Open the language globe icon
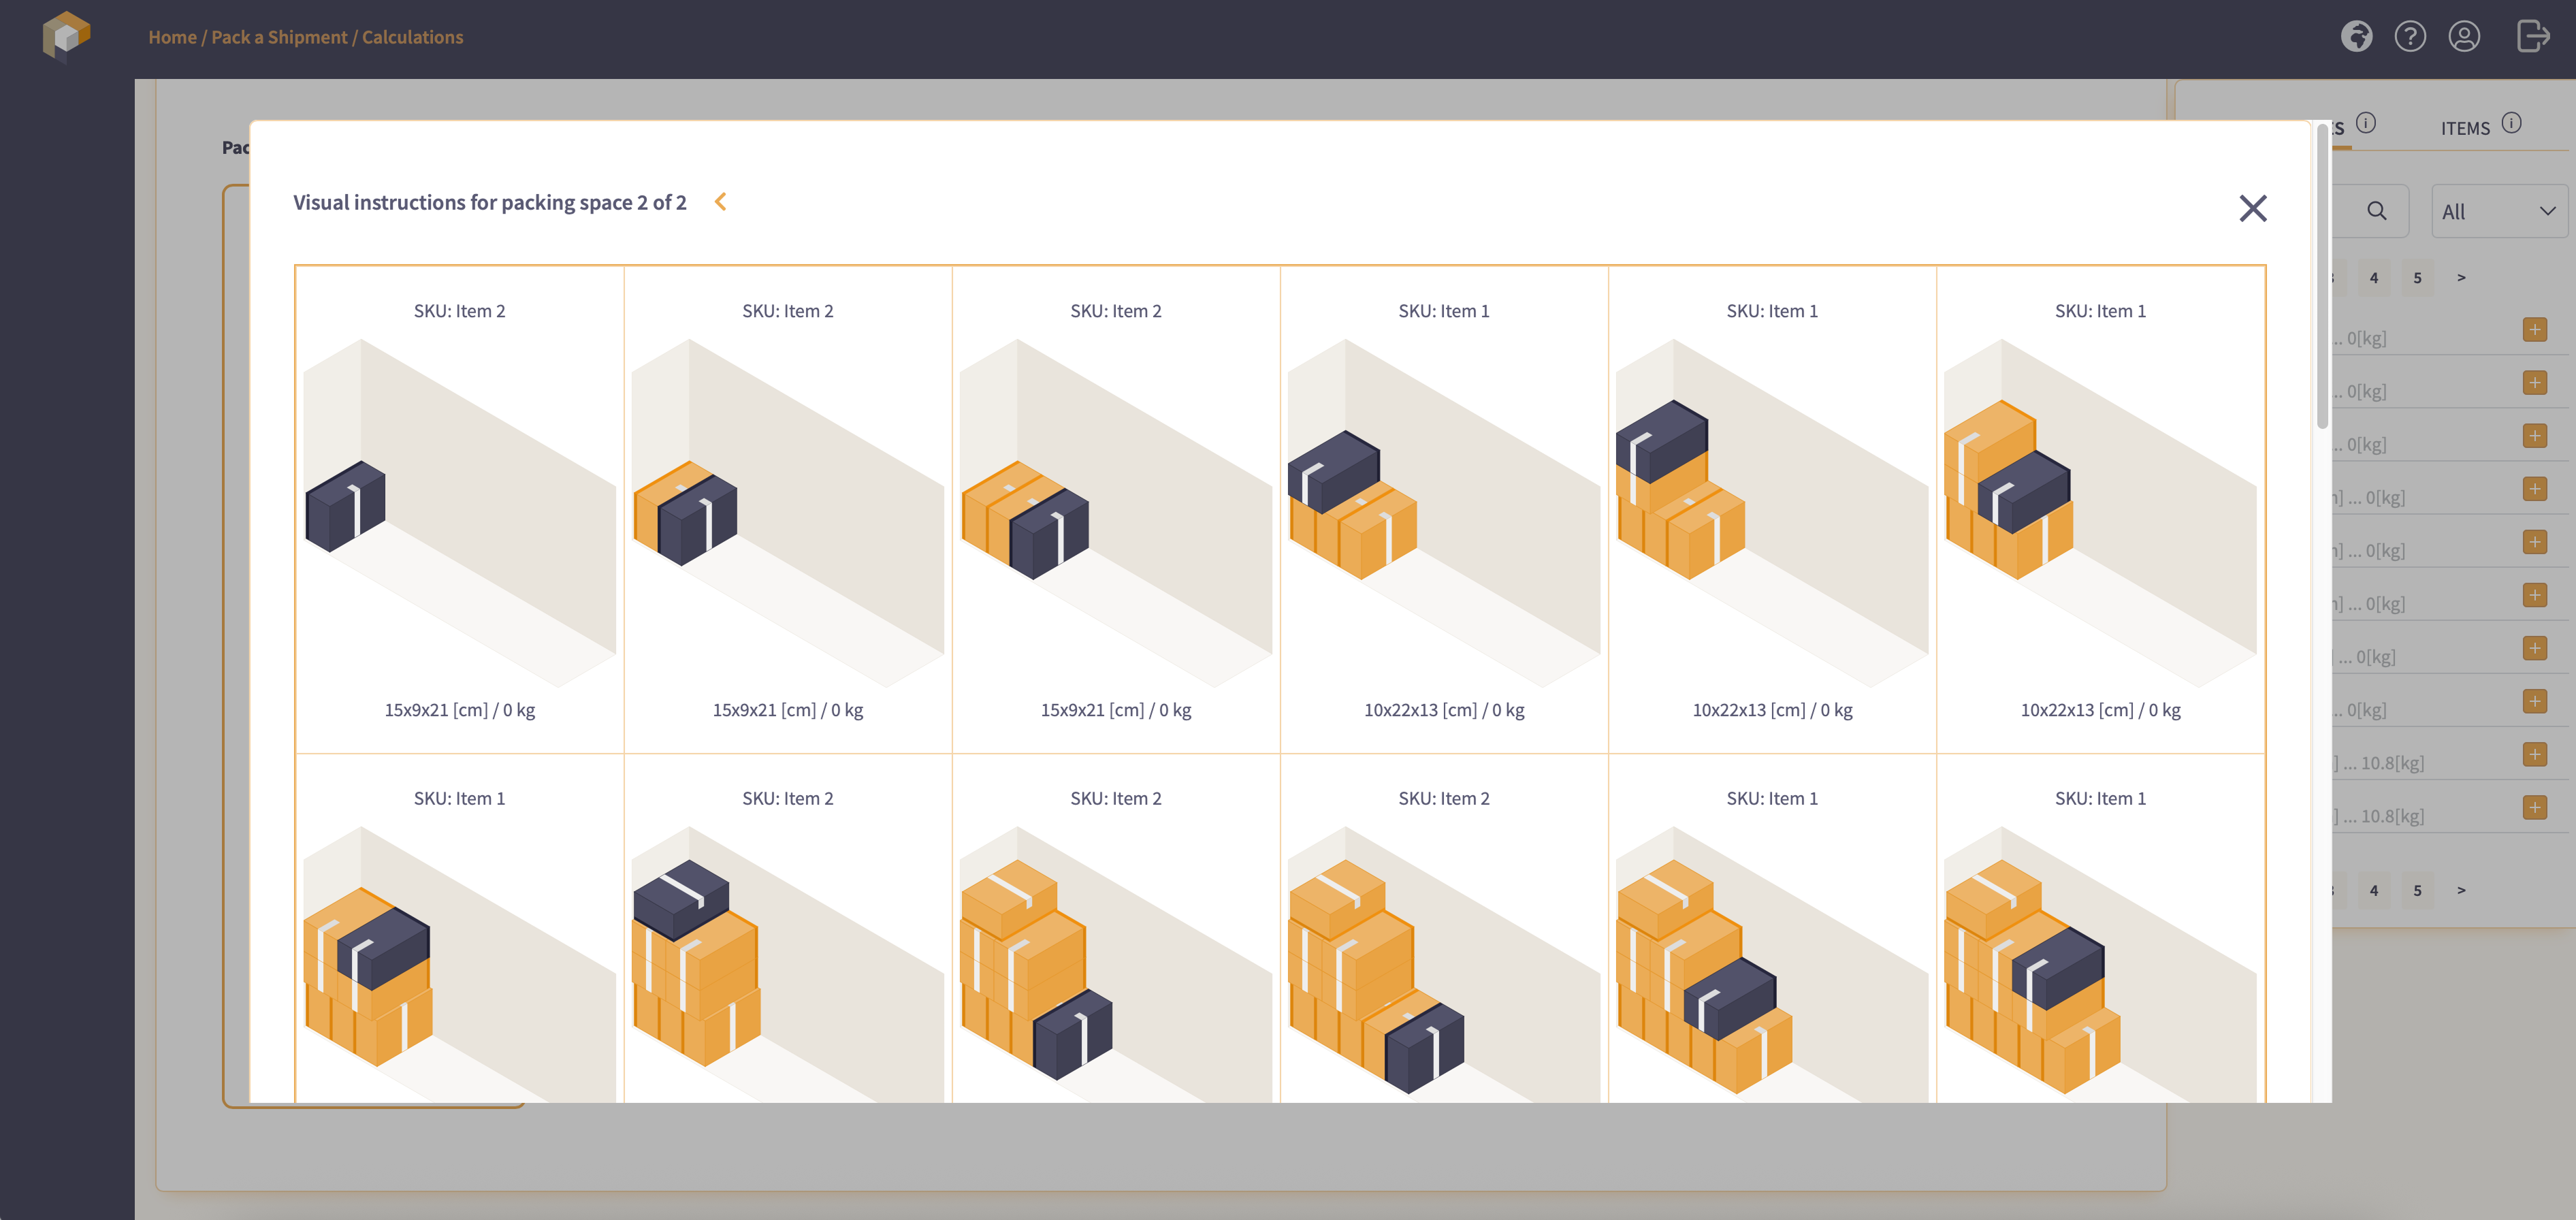Screen dimensions: 2576x1220 (2356, 37)
